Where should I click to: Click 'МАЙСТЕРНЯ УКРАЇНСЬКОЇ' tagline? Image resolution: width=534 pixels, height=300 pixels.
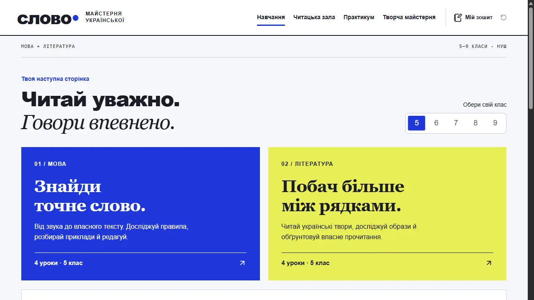point(105,17)
